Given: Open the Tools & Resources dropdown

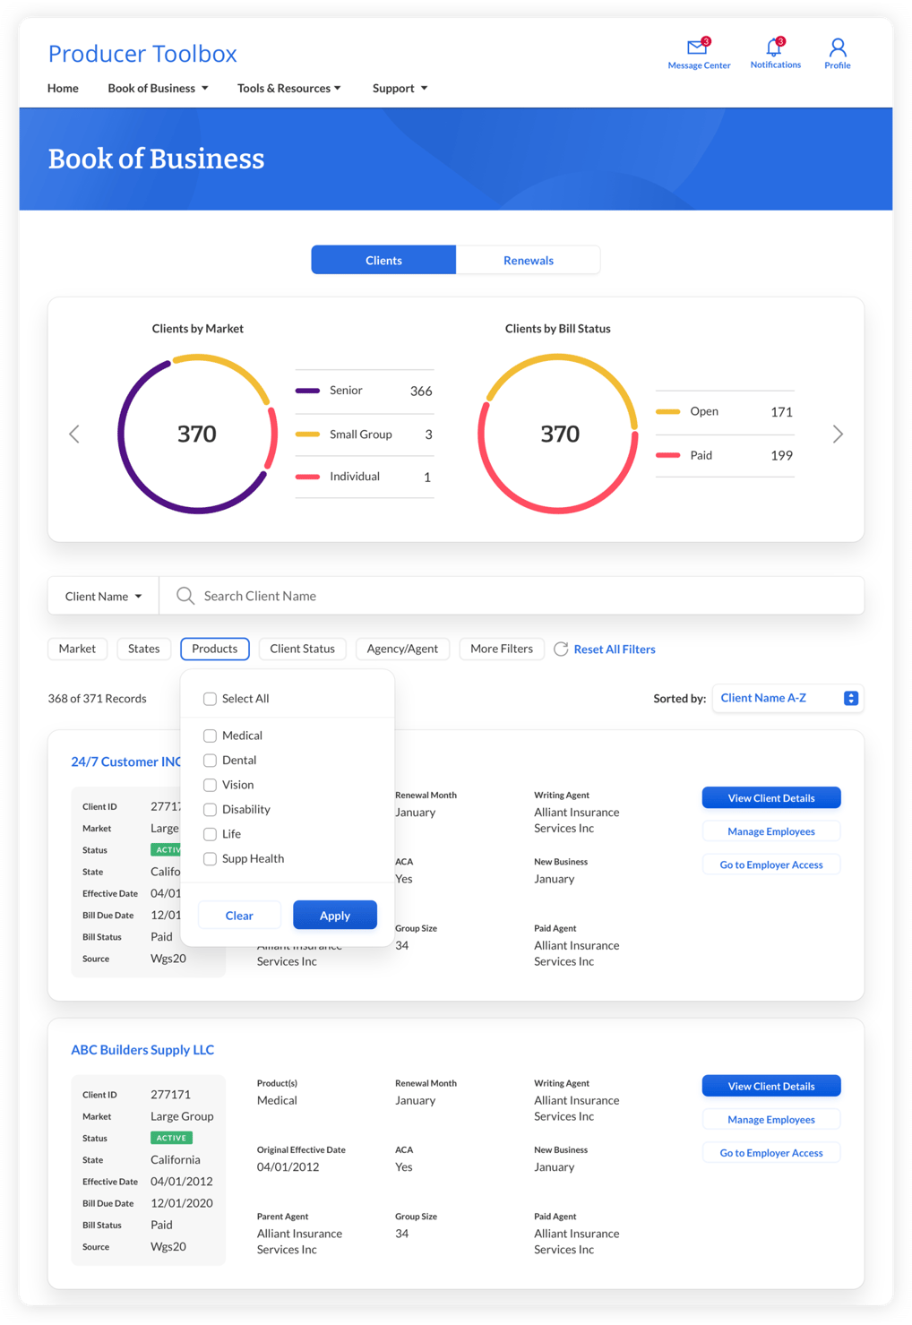Looking at the screenshot, I should click(288, 88).
